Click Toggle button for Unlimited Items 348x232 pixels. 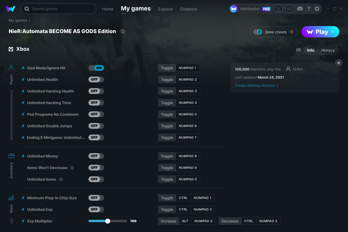pyautogui.click(x=167, y=179)
